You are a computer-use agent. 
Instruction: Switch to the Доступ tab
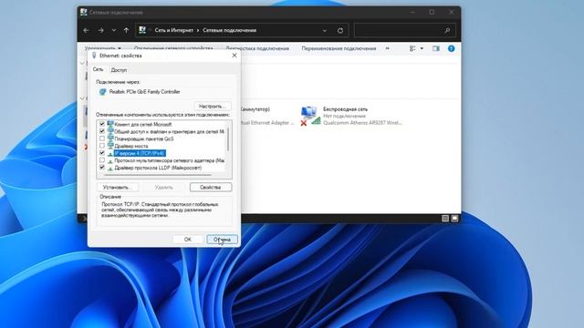coord(119,70)
